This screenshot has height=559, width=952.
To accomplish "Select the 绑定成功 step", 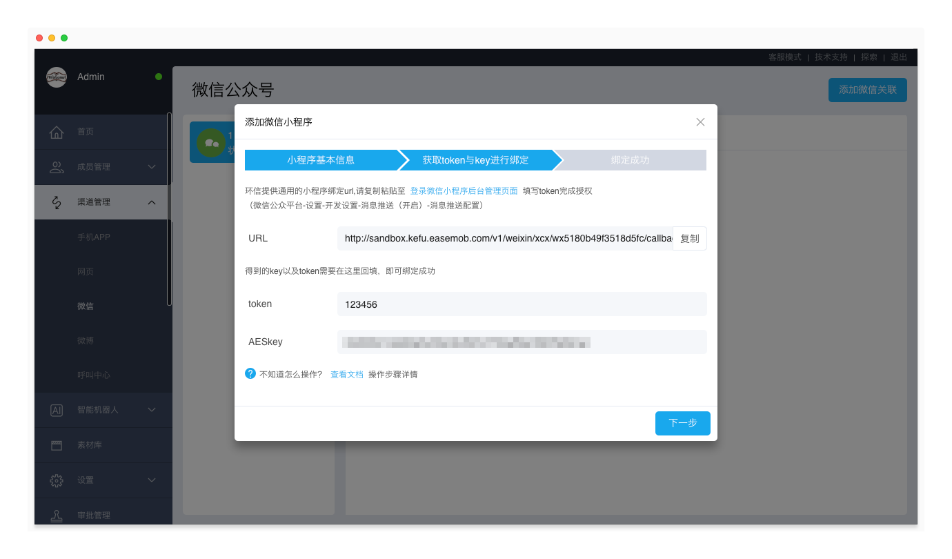I will 630,160.
